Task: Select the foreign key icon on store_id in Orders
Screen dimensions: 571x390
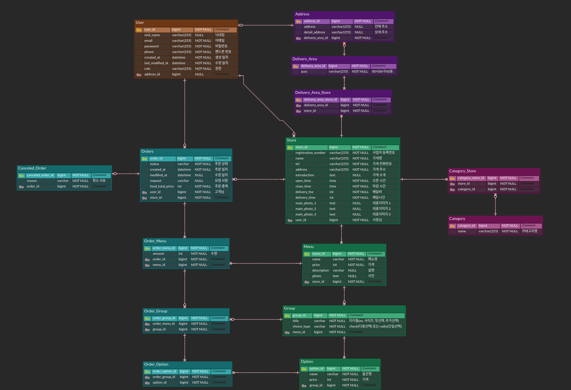Action: [x=145, y=198]
